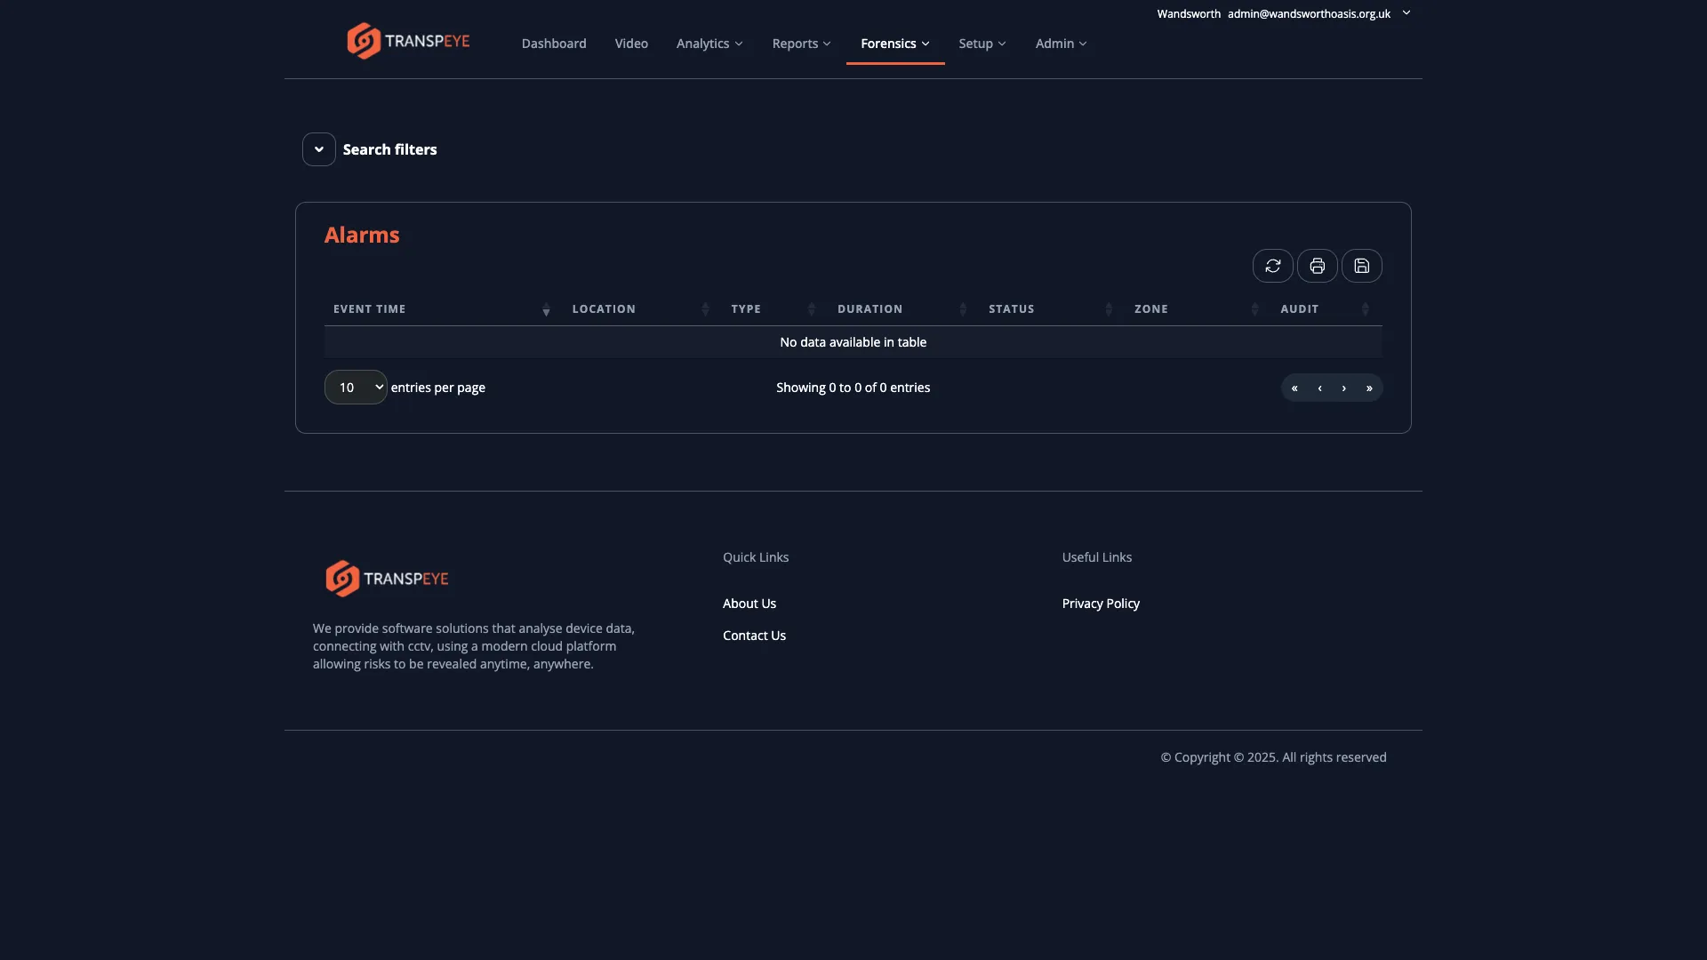Print the Alarms table
The image size is (1707, 960).
1318,266
